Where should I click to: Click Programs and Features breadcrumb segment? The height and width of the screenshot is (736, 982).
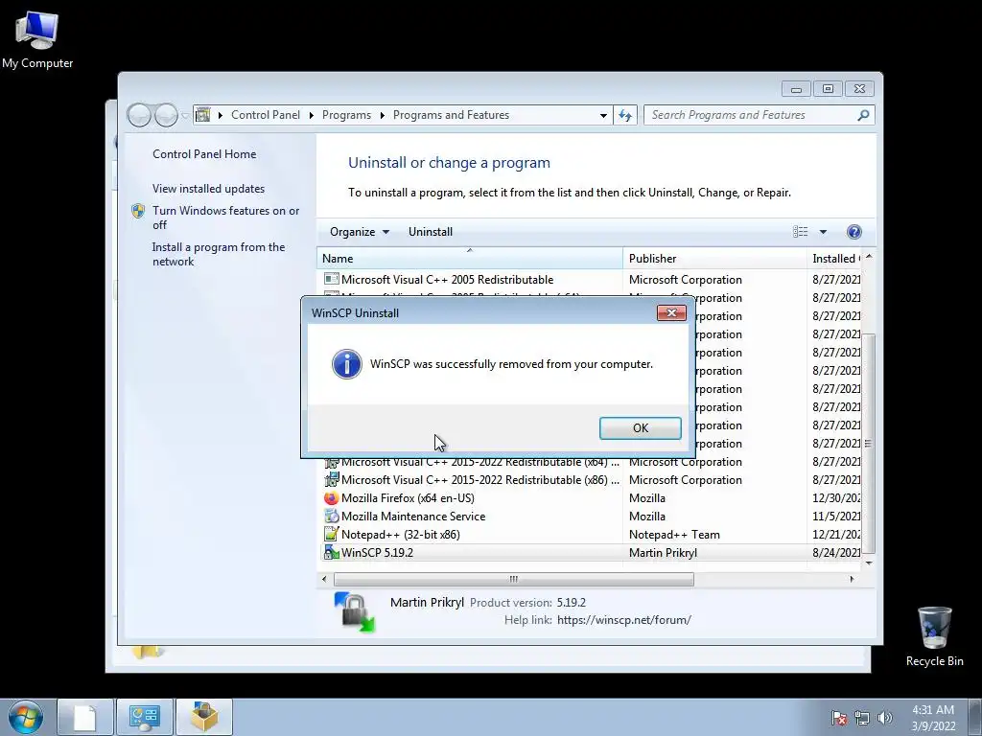coord(451,115)
